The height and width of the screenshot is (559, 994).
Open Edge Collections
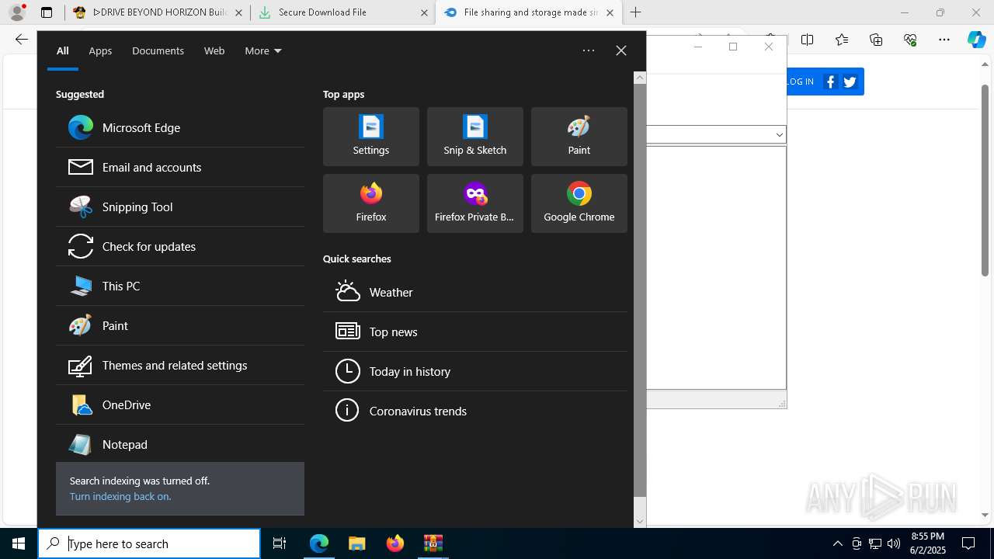(876, 40)
